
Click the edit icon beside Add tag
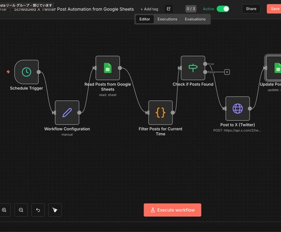pos(169,9)
